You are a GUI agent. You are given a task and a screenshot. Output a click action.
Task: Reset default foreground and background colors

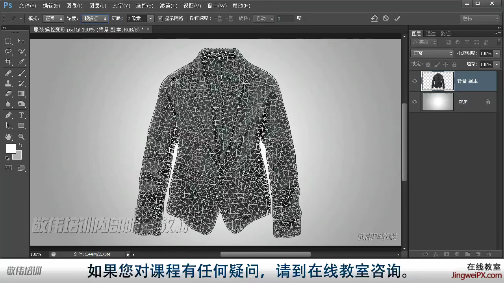(7, 158)
